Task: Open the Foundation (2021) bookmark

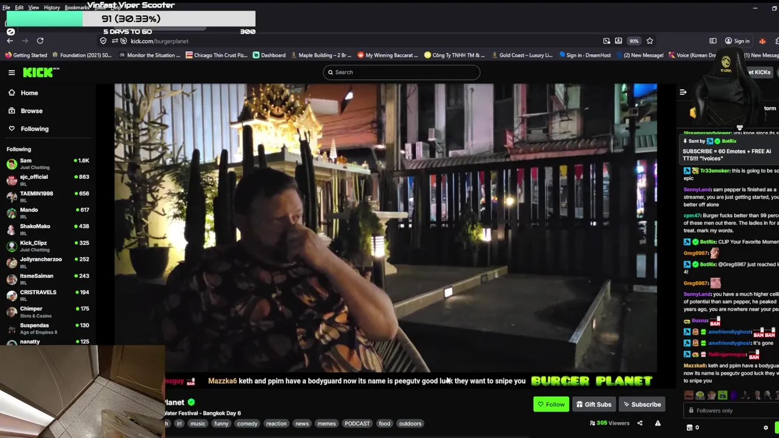Action: pos(82,55)
